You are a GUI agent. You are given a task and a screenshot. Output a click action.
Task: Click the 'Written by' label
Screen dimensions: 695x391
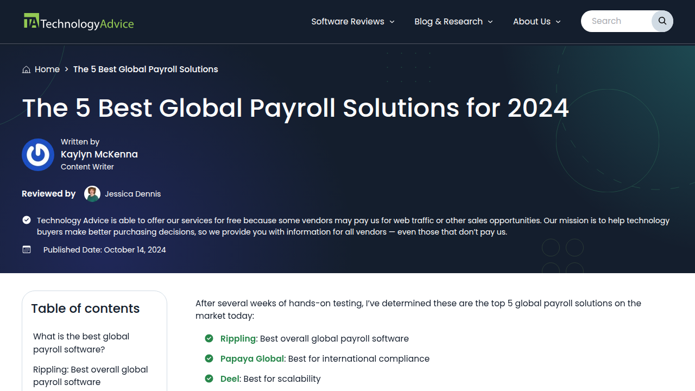[x=80, y=142]
